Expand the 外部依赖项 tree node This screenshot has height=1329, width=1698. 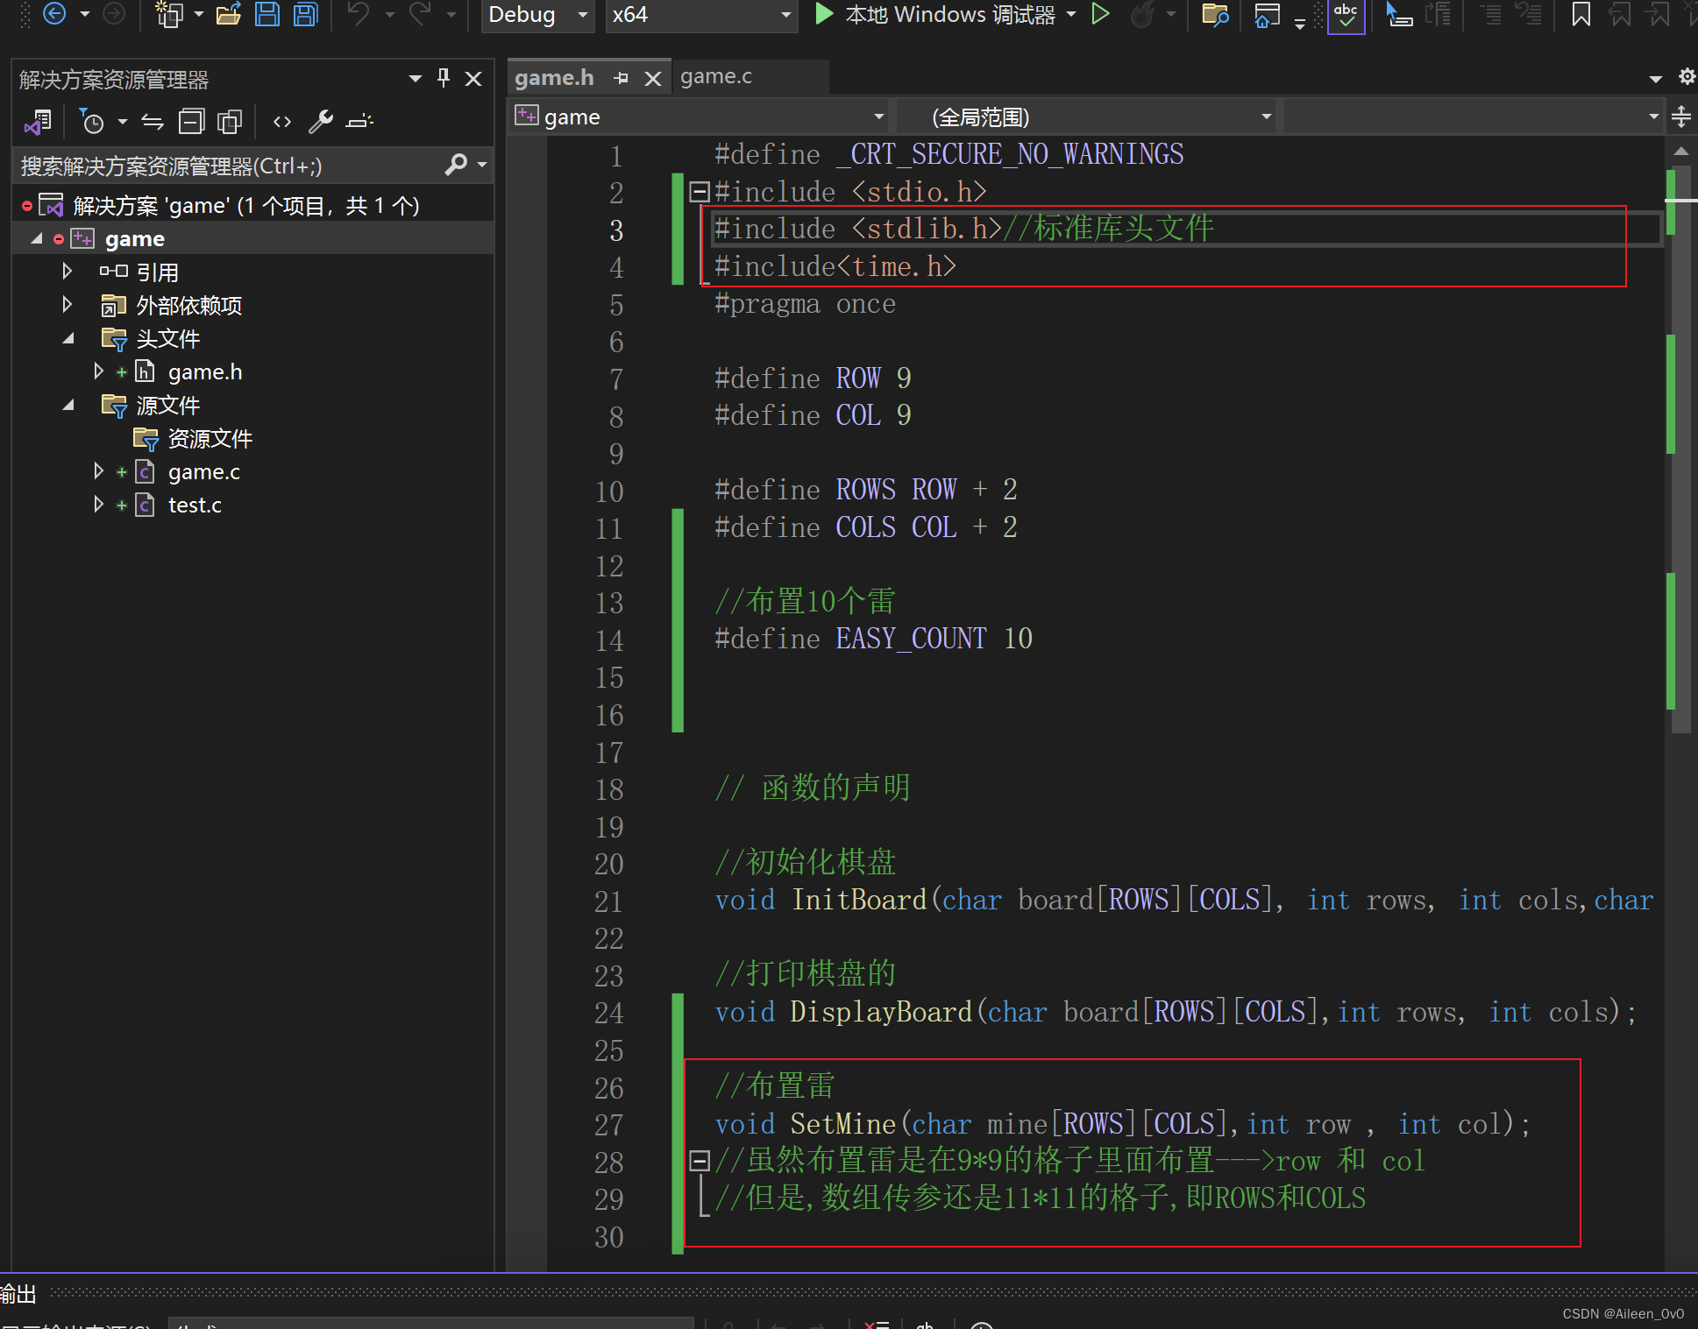coord(67,305)
